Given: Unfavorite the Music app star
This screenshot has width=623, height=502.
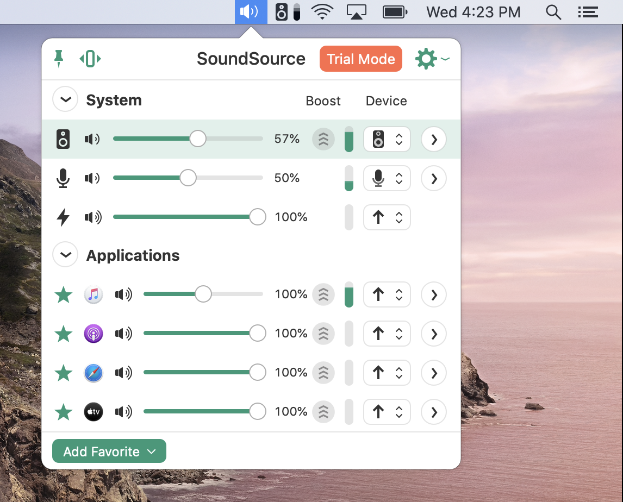Looking at the screenshot, I should pos(64,294).
